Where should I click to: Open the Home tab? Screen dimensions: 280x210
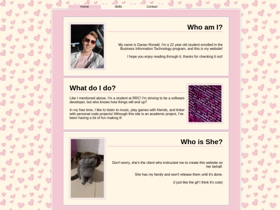[x=85, y=7]
